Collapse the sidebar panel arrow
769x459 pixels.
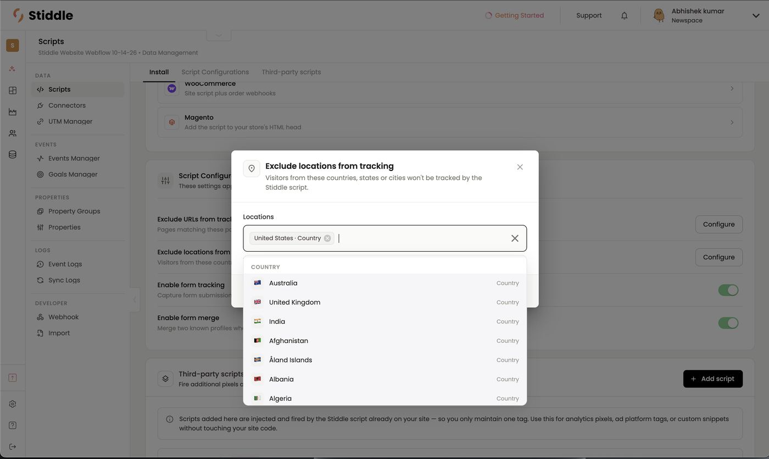[x=135, y=300]
